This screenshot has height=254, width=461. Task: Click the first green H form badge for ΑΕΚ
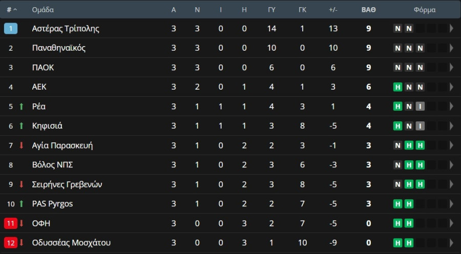click(x=398, y=87)
